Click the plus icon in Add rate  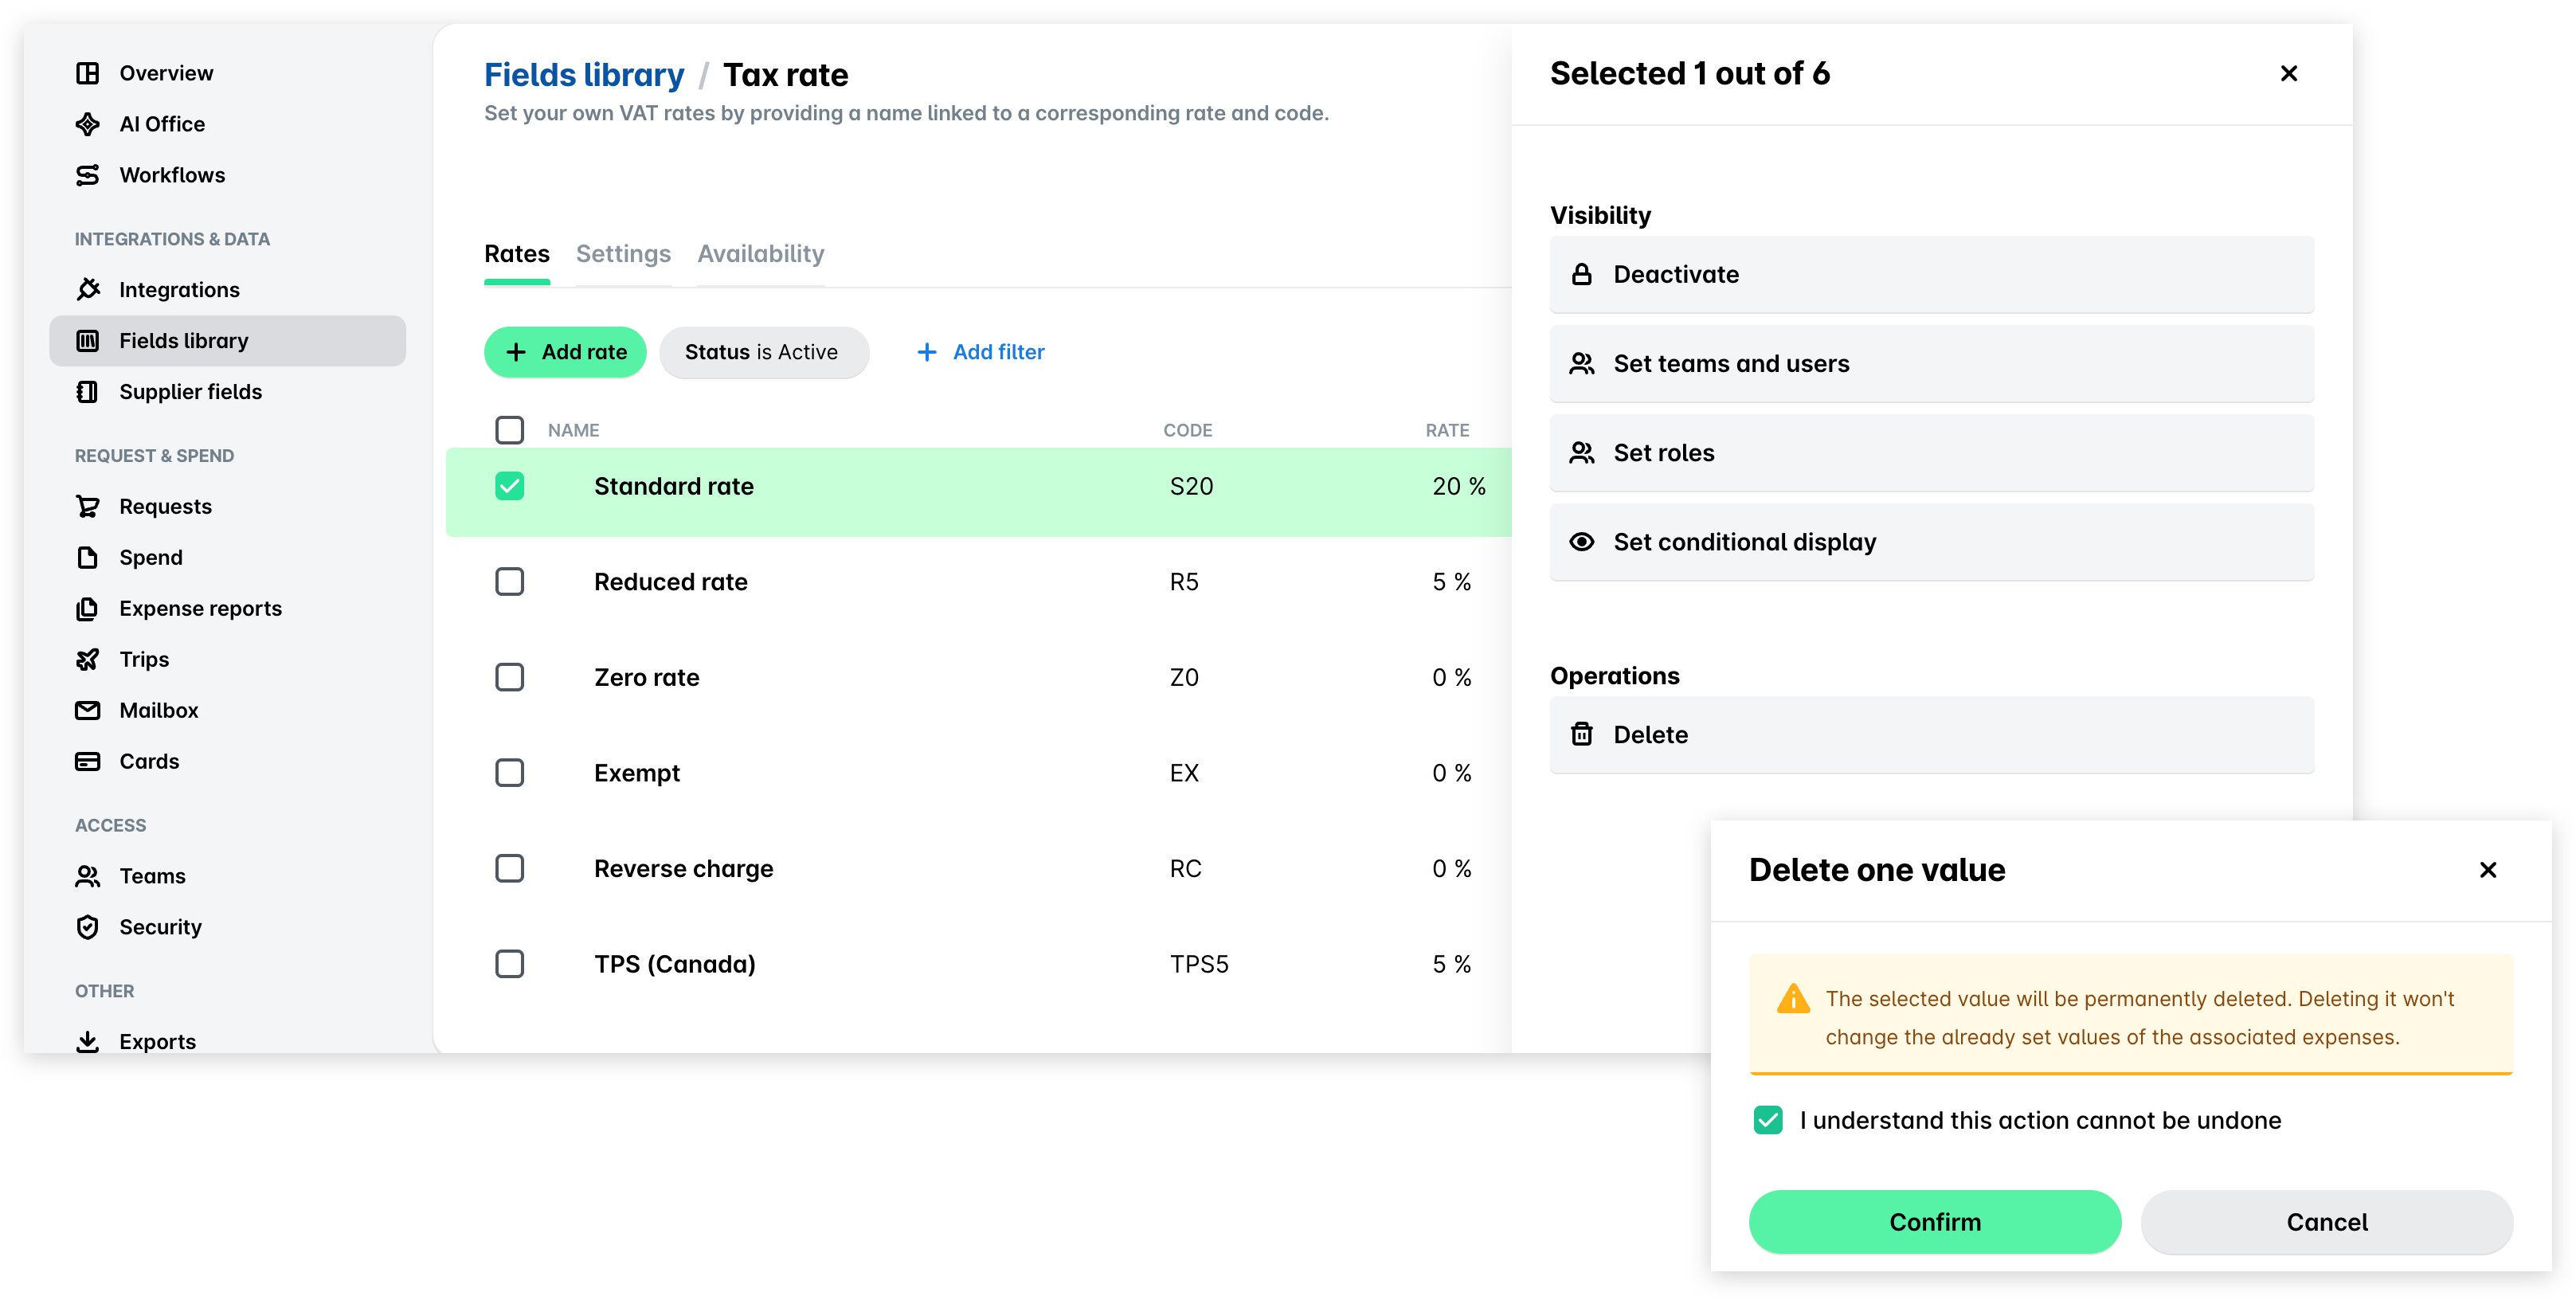516,352
